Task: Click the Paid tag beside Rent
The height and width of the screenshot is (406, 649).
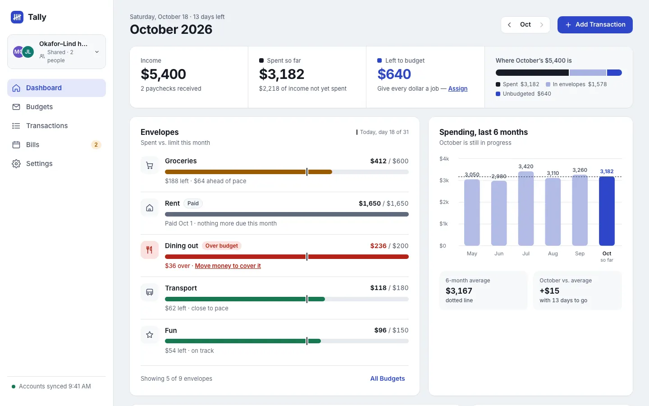Action: point(193,203)
